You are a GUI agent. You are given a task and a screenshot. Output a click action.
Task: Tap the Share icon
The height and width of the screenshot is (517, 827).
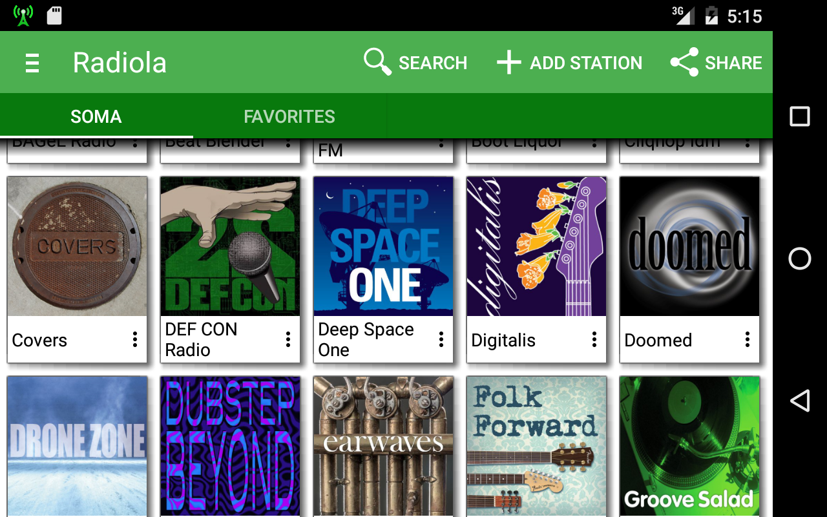pyautogui.click(x=684, y=62)
